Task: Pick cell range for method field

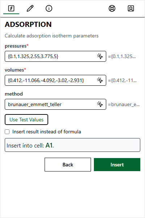Action: click(100, 104)
